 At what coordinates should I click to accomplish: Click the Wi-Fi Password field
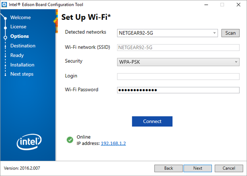178,90
